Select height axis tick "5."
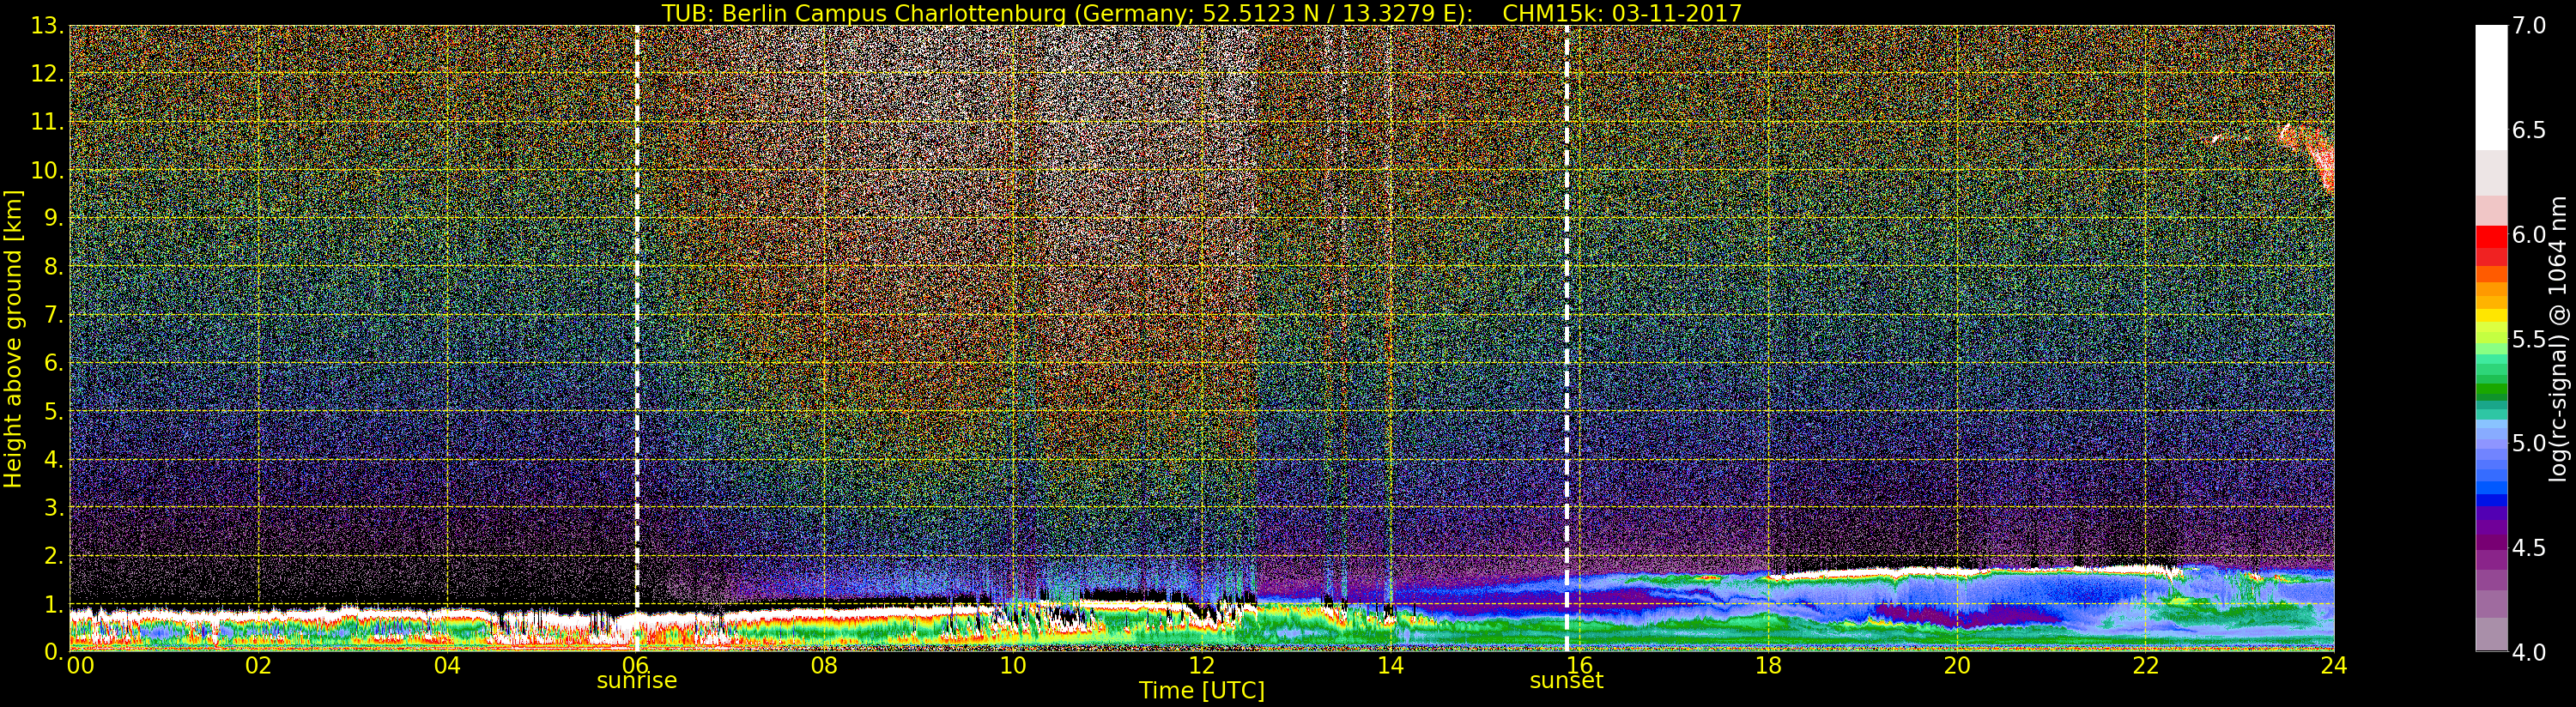2576x707 pixels. point(53,411)
